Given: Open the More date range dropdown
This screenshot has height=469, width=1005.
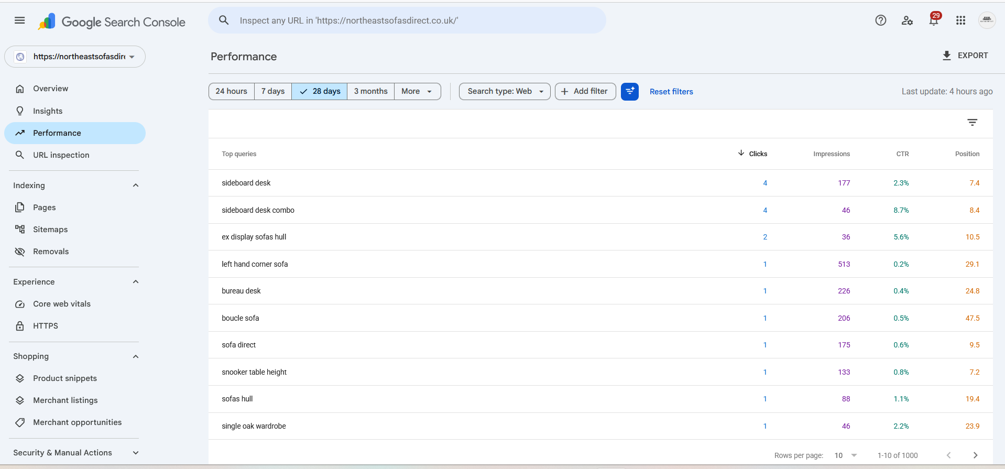Looking at the screenshot, I should [417, 91].
